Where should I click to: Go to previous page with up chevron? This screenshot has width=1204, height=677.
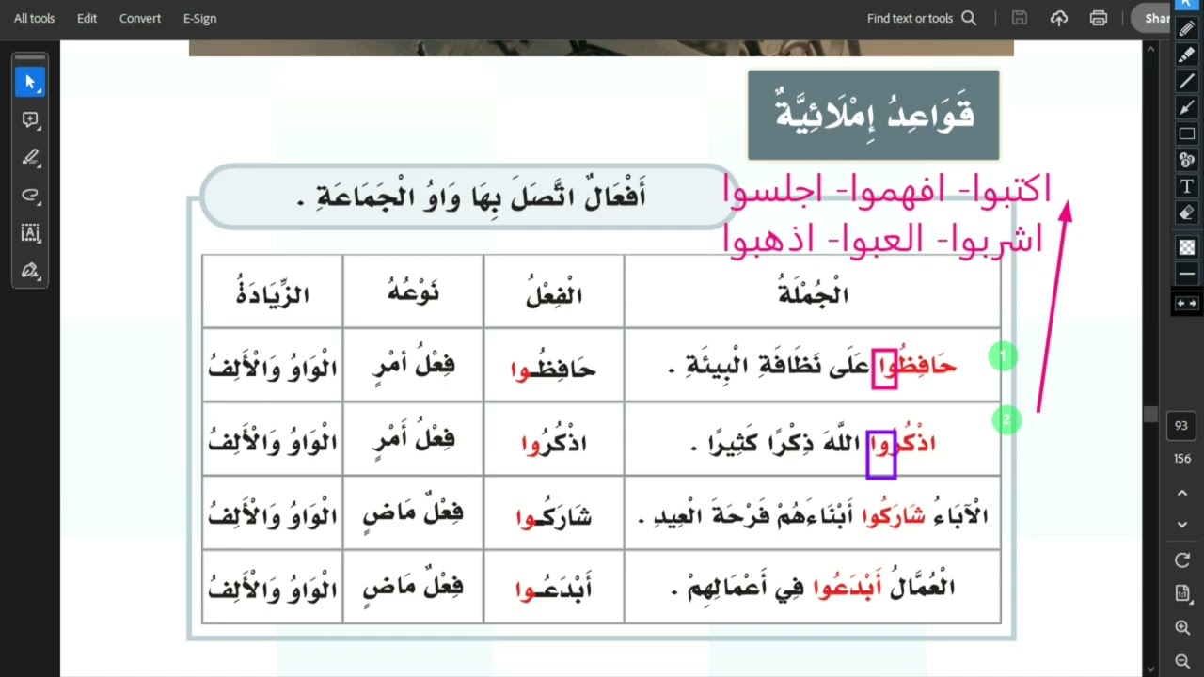click(x=1182, y=493)
